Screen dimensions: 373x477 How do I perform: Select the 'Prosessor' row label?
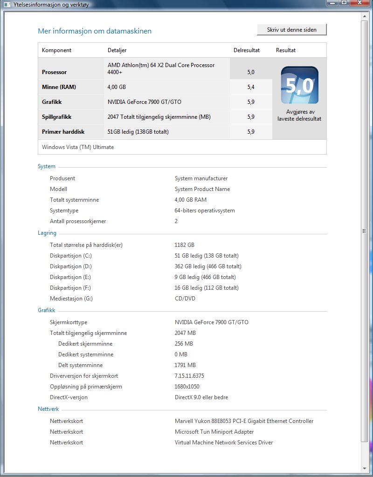pyautogui.click(x=54, y=72)
